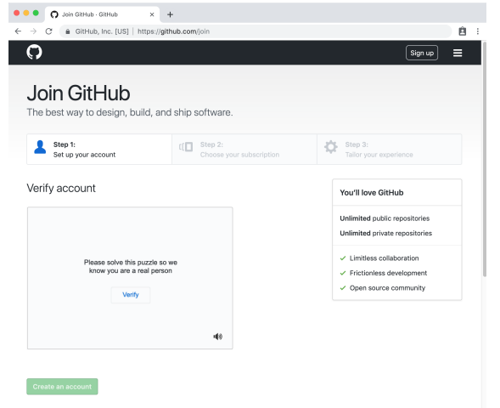Select Step 1: Set up your account
The width and height of the screenshot is (500, 408).
point(99,149)
